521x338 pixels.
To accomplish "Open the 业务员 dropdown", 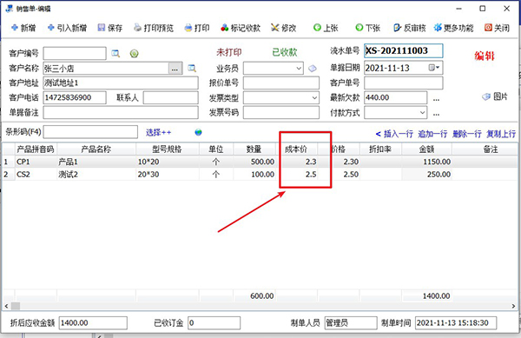I will pyautogui.click(x=299, y=69).
